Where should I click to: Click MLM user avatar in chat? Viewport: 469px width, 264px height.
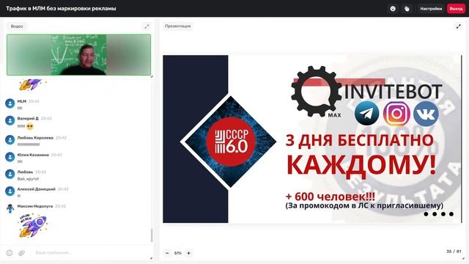point(10,103)
